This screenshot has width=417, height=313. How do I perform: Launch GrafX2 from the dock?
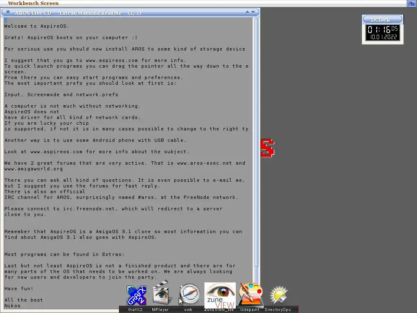tap(136, 295)
